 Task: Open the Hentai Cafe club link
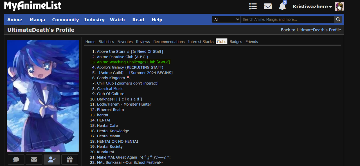pyautogui.click(x=107, y=126)
